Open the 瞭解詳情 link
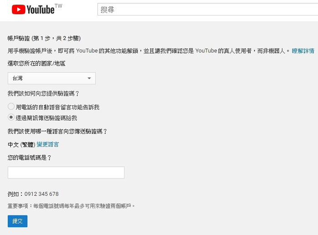The height and width of the screenshot is (235, 318). pos(303,51)
